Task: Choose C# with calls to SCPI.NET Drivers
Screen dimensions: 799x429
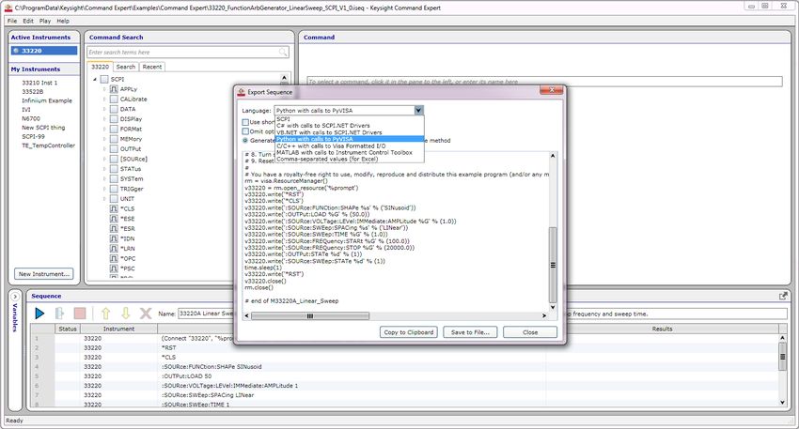Action: (350, 125)
